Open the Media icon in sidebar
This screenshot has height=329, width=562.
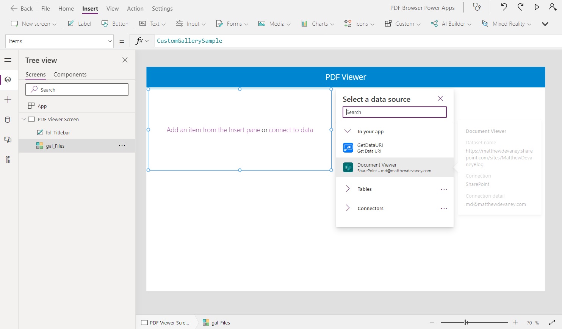click(8, 140)
